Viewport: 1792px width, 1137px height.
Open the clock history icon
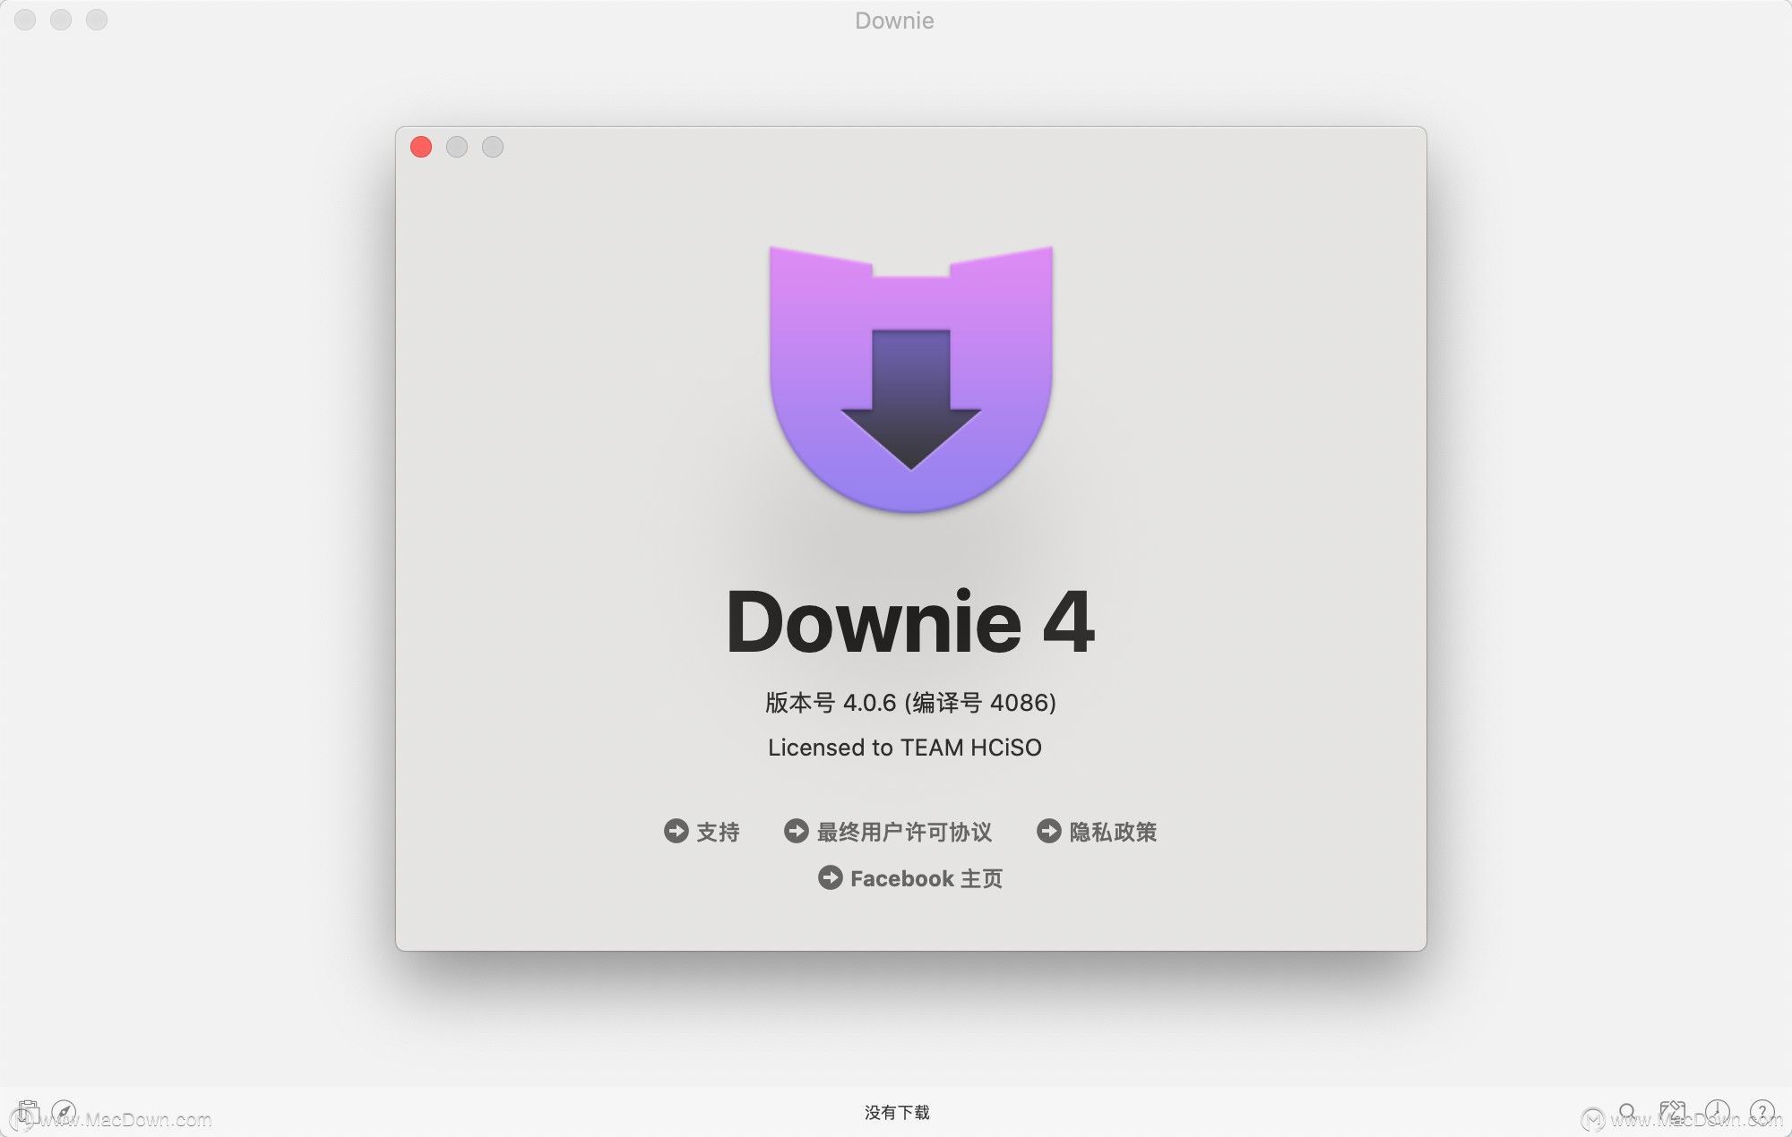(x=1717, y=1112)
